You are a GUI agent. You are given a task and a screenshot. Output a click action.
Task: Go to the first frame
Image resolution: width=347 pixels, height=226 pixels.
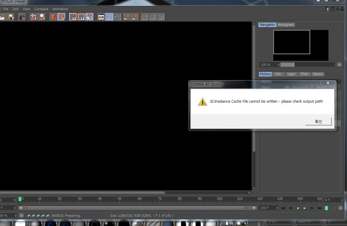point(283,208)
